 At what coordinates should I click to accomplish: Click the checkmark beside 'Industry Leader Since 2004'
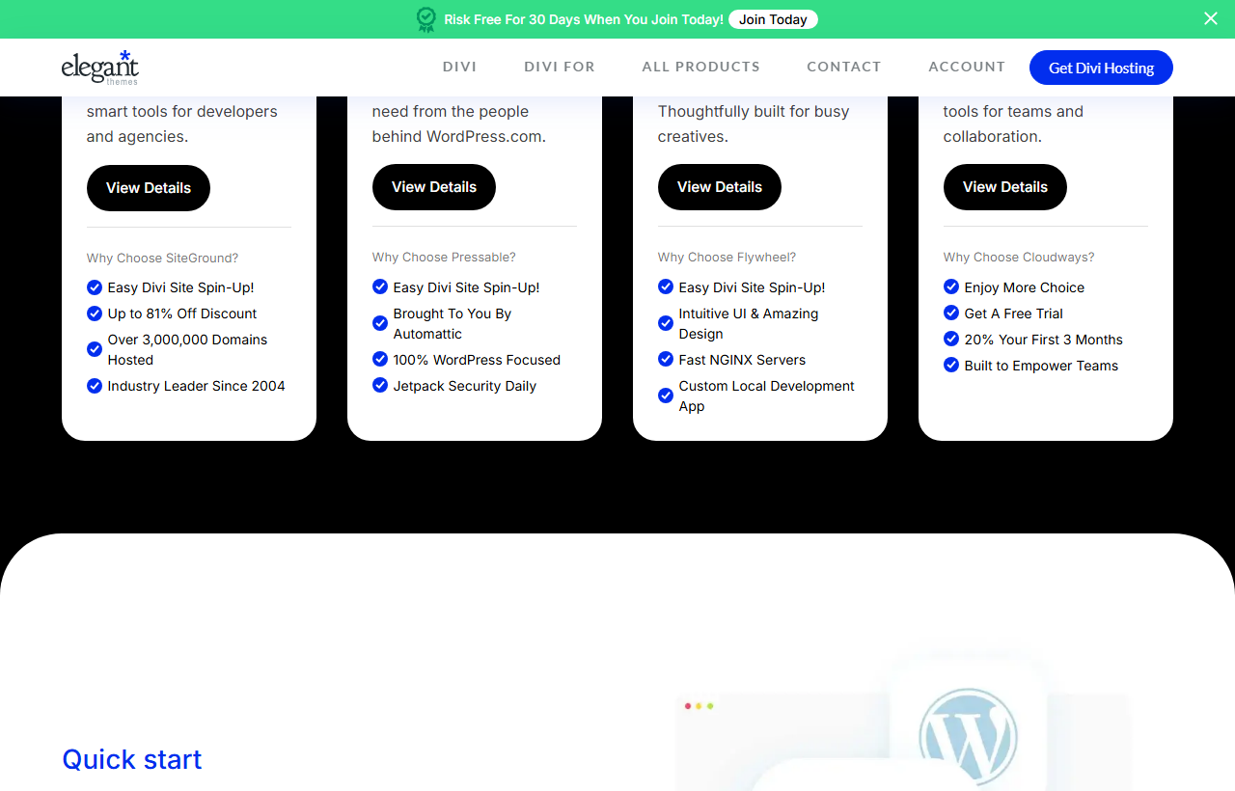pos(95,386)
